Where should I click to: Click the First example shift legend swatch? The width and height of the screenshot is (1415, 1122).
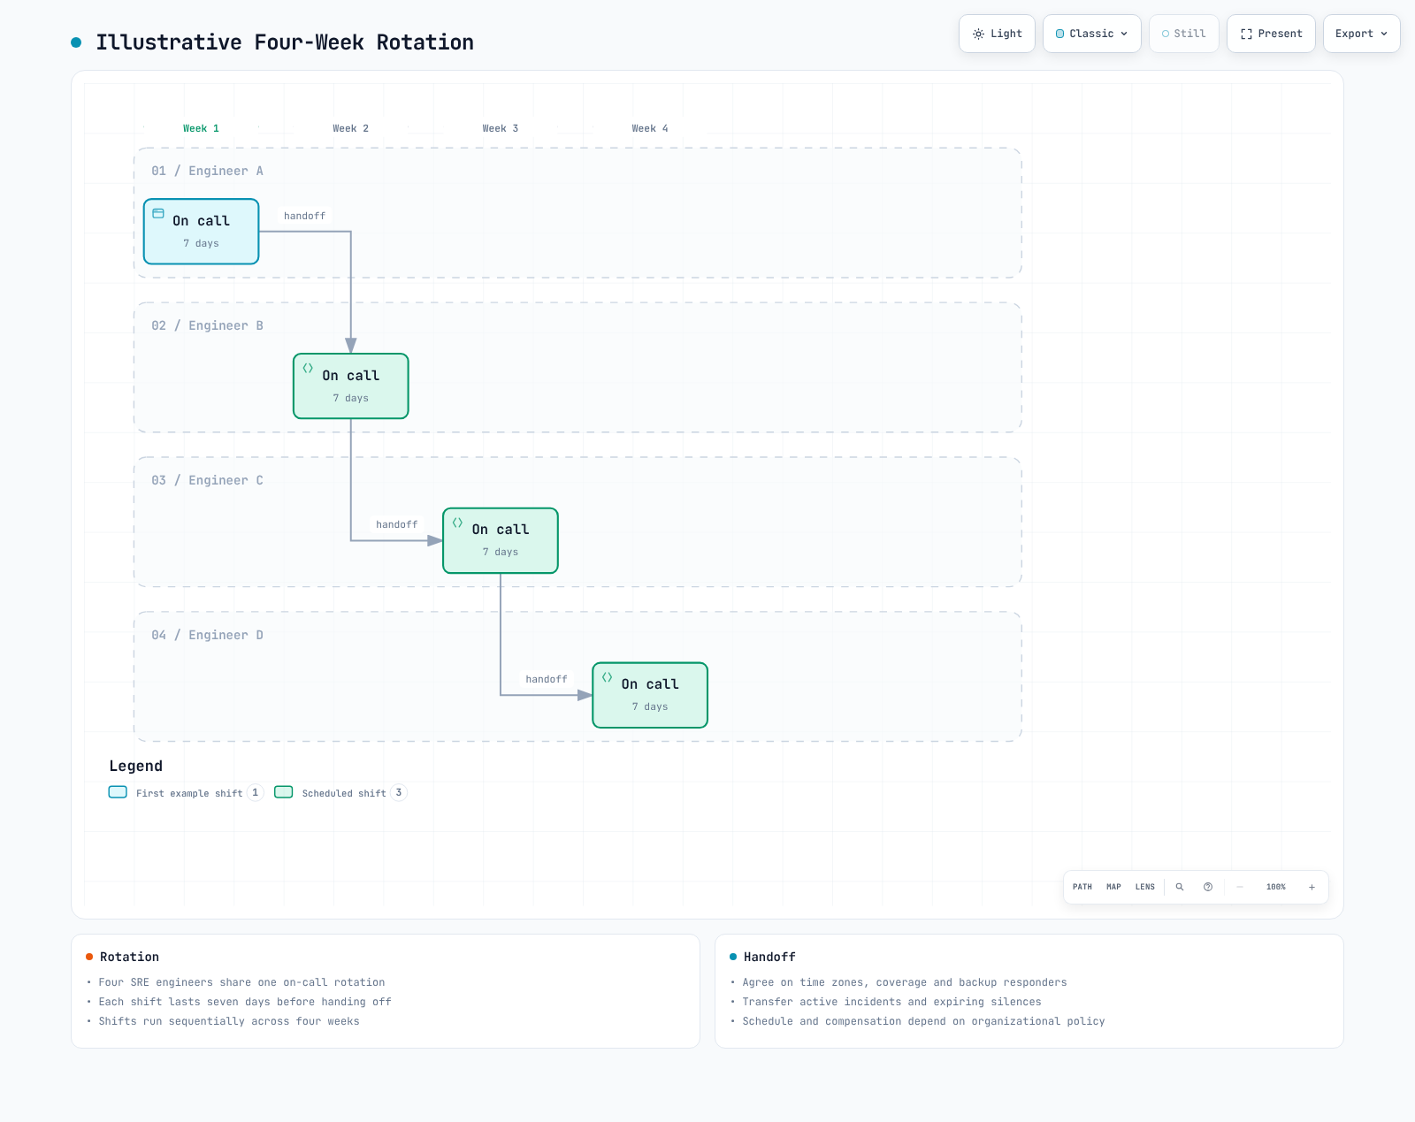[118, 792]
